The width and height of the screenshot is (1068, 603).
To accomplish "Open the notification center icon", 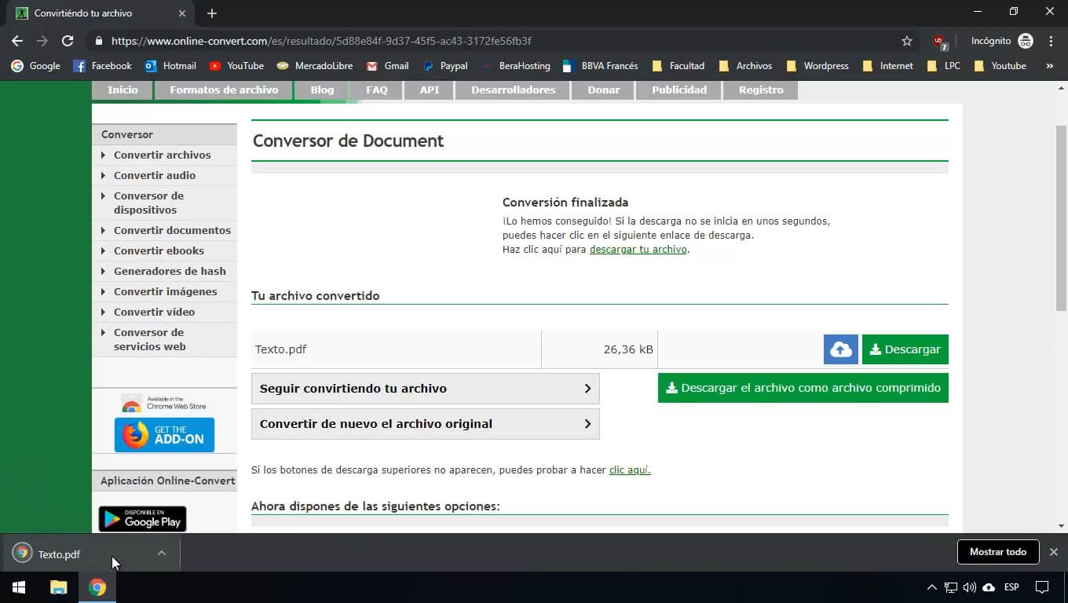I will [x=1042, y=587].
